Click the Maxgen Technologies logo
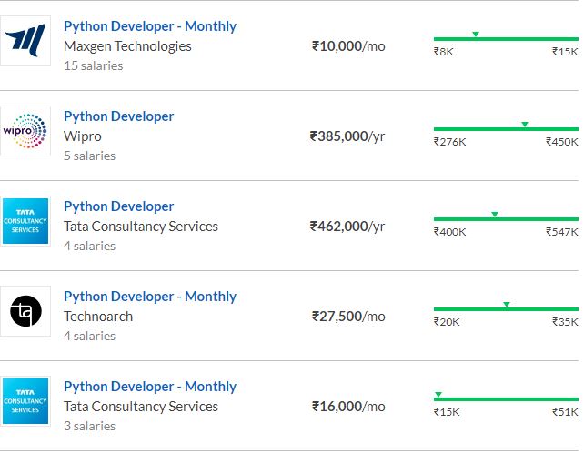This screenshot has width=584, height=453. pos(25,41)
